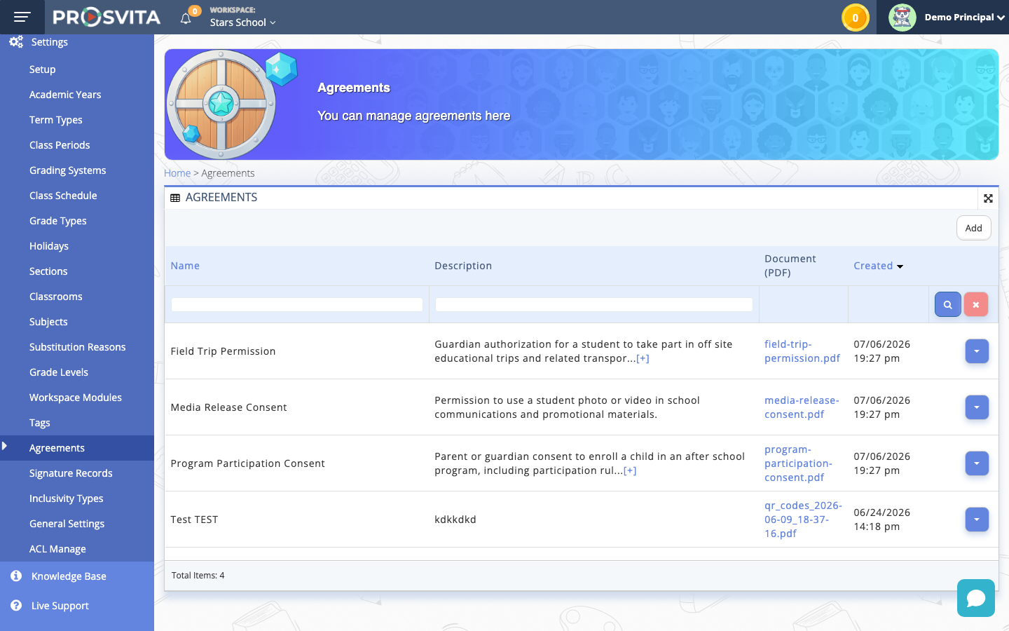The height and width of the screenshot is (631, 1009).
Task: Select Sections in the sidebar
Action: pos(48,271)
